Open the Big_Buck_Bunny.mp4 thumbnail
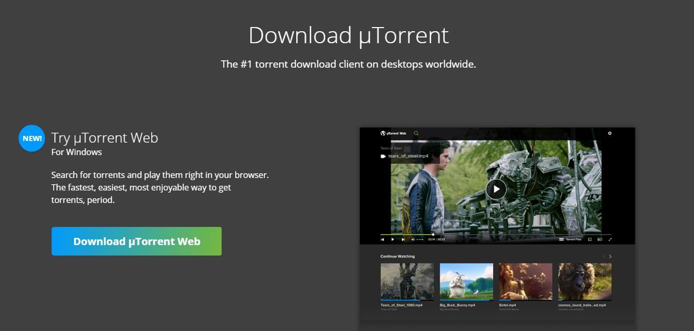The height and width of the screenshot is (331, 694). pyautogui.click(x=466, y=282)
